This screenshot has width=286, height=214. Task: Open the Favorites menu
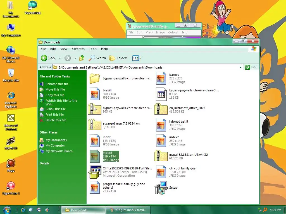pyautogui.click(x=78, y=49)
